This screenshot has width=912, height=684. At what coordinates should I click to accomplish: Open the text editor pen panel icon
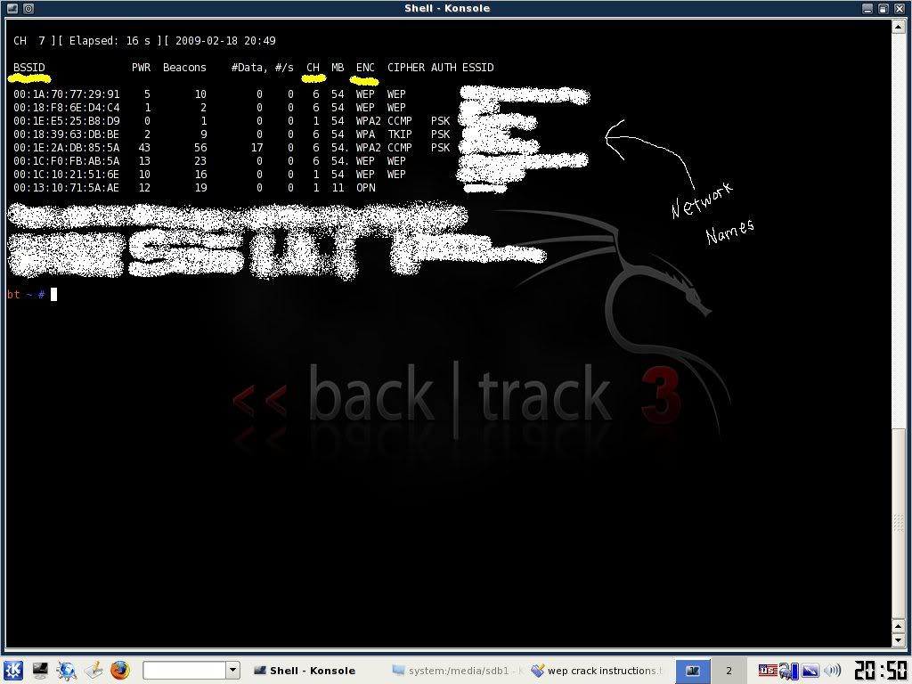pyautogui.click(x=93, y=670)
